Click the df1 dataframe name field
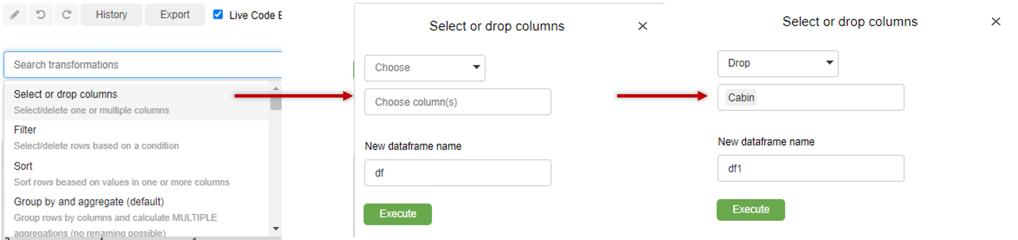 811,168
